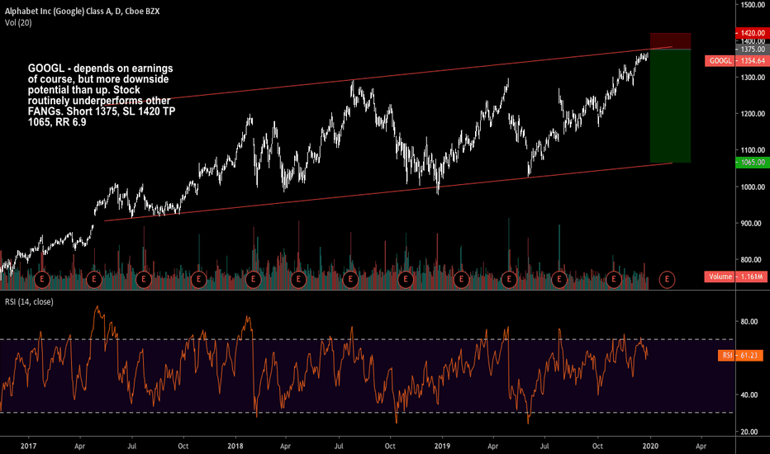Image resolution: width=770 pixels, height=454 pixels.
Task: Open the earnings E marker after Jul 2019
Action: pos(558,280)
